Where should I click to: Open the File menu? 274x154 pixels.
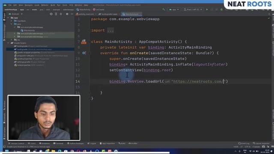coord(10,5)
